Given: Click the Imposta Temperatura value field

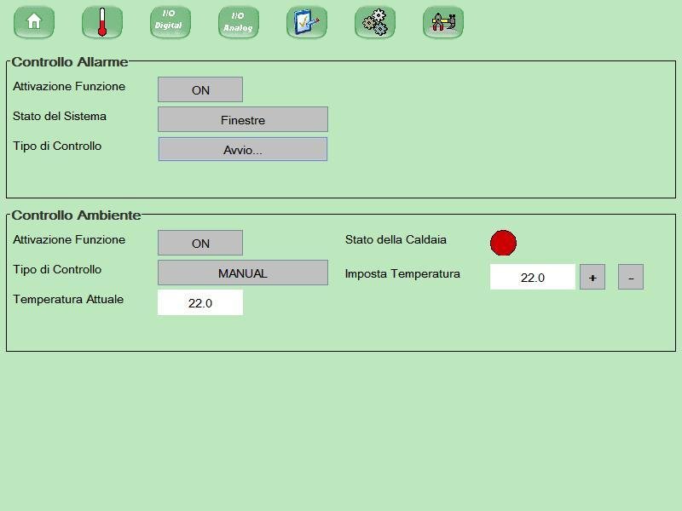Looking at the screenshot, I should tap(533, 276).
